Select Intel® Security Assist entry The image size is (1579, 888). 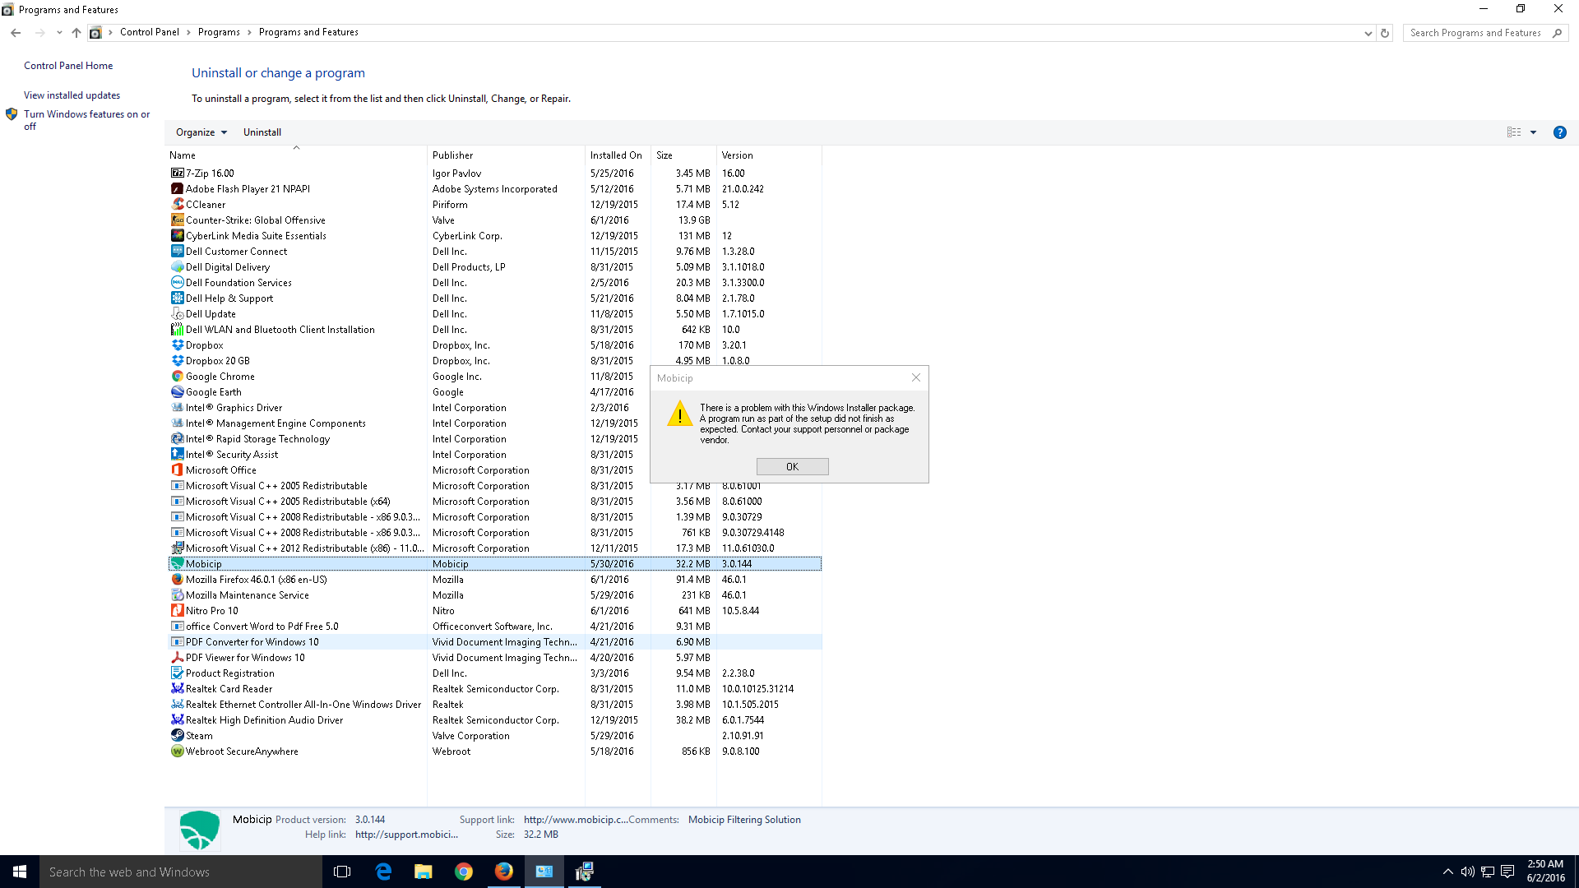(494, 455)
